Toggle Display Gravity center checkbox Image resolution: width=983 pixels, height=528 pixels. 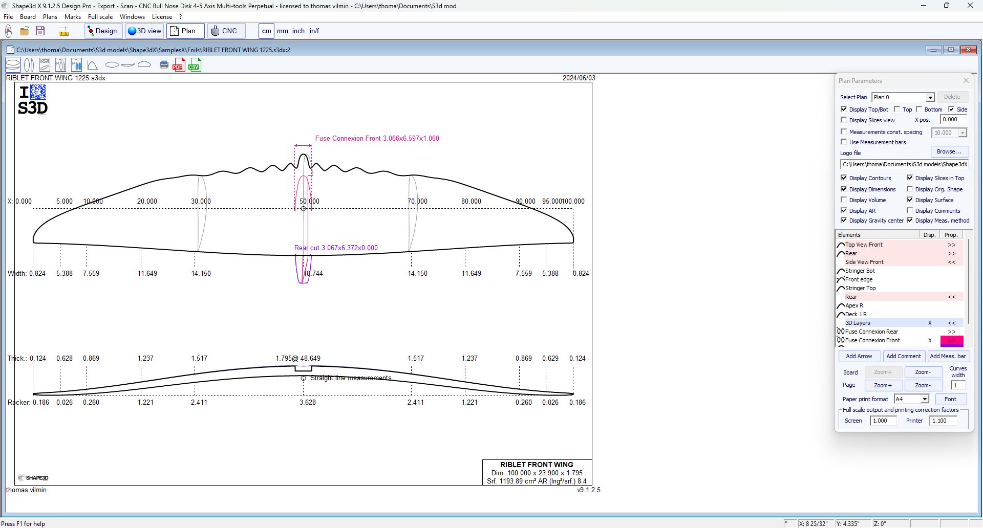pos(844,220)
